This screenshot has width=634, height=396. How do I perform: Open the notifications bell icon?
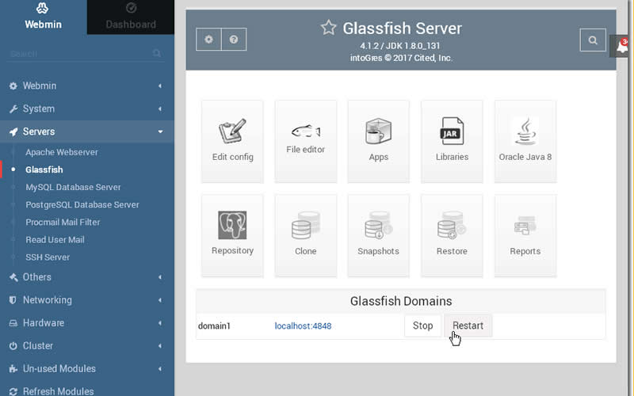[x=622, y=47]
